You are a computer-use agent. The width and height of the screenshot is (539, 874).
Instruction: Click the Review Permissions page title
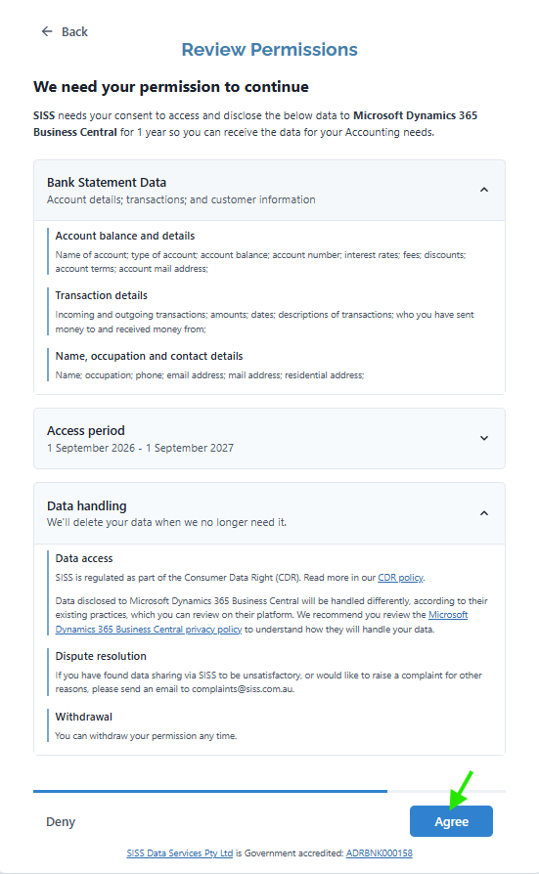point(270,50)
